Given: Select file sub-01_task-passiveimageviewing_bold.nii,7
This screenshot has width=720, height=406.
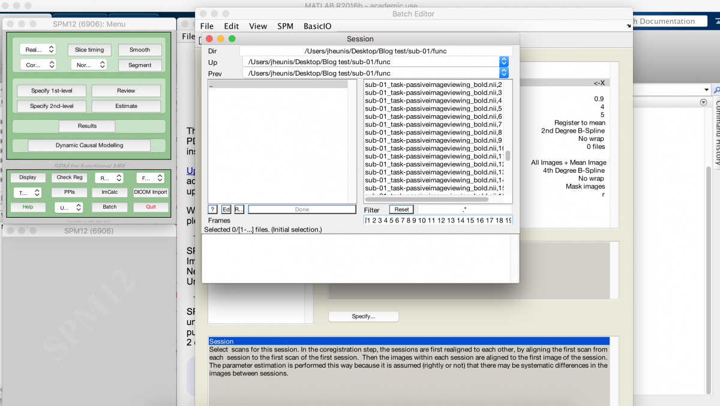Looking at the screenshot, I should (x=434, y=124).
